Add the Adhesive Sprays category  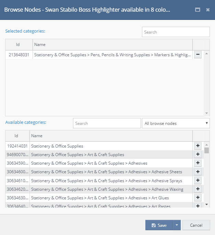click(x=198, y=180)
